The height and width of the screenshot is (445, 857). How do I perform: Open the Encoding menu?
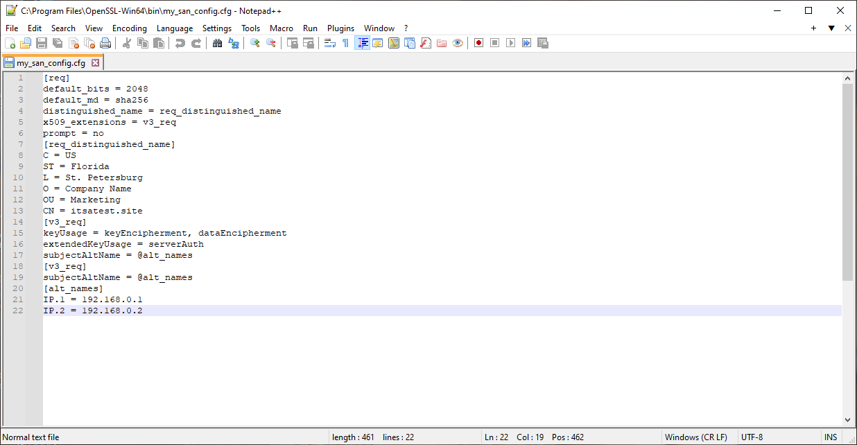point(129,28)
